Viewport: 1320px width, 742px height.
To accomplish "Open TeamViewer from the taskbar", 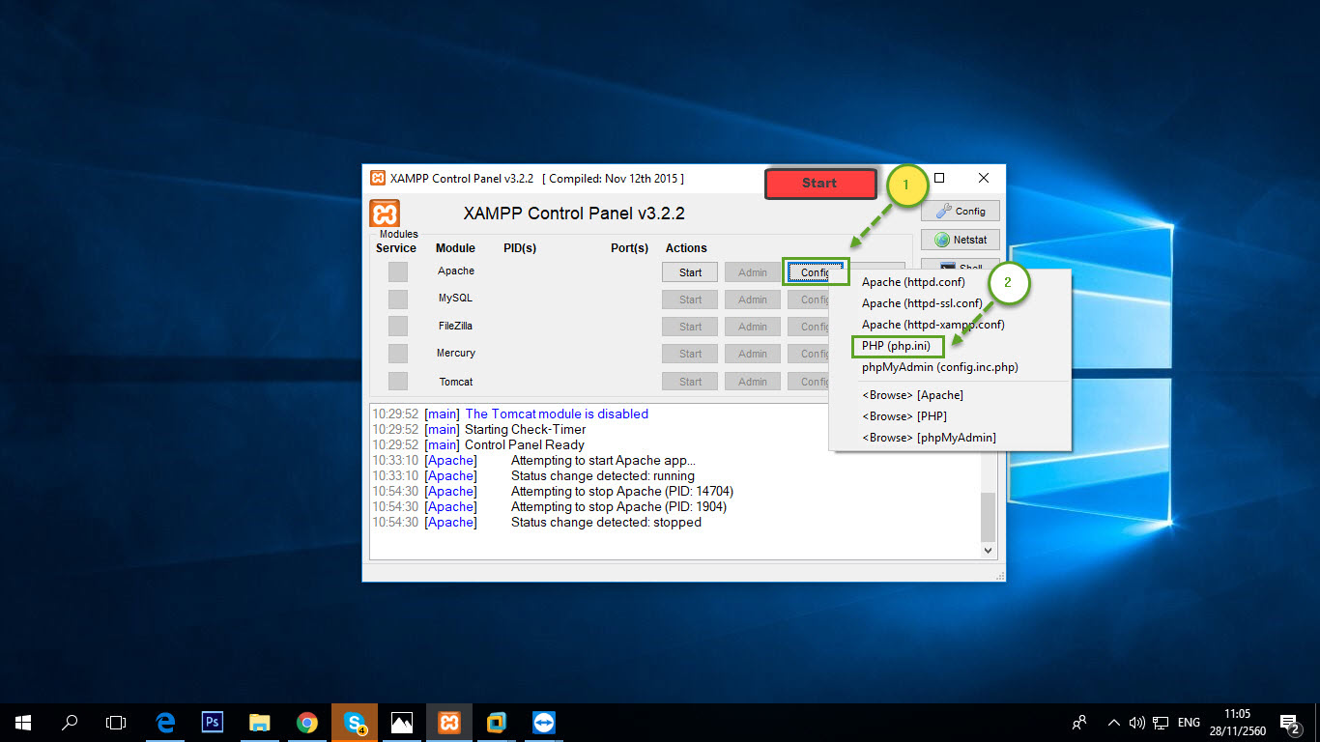I will 544,722.
